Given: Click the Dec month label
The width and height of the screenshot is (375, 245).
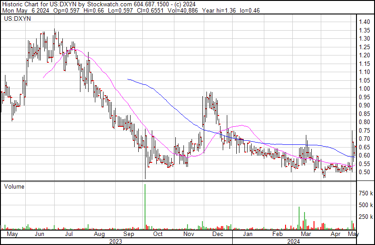Looking at the screenshot, I should (x=218, y=234).
